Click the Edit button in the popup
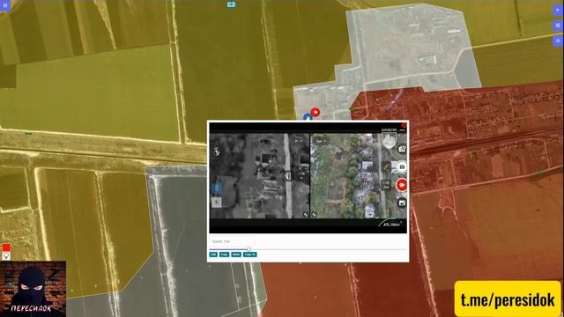Screen dimensions: 564x317 (213, 254)
